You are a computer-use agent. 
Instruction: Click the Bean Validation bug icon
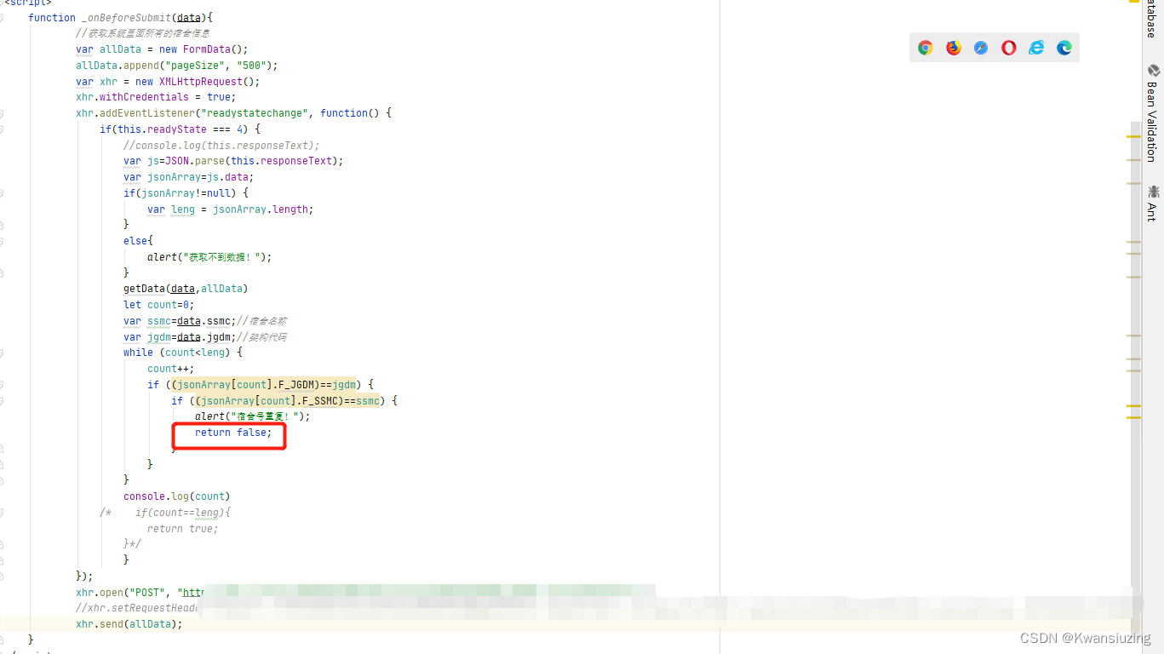pyautogui.click(x=1153, y=71)
